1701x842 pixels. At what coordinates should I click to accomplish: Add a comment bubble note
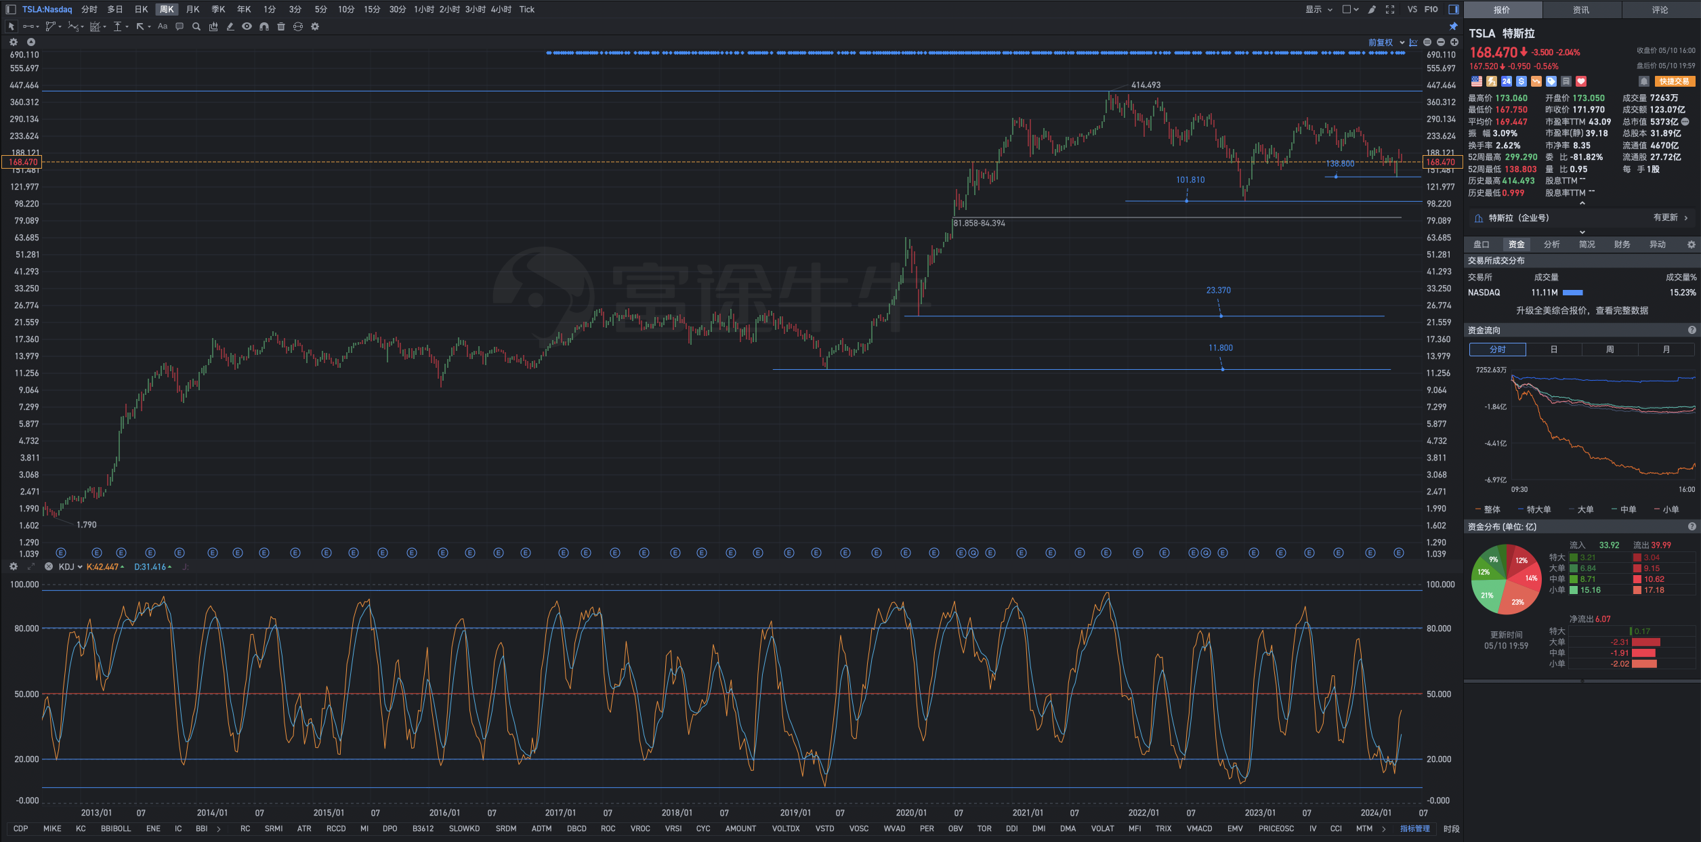(180, 26)
